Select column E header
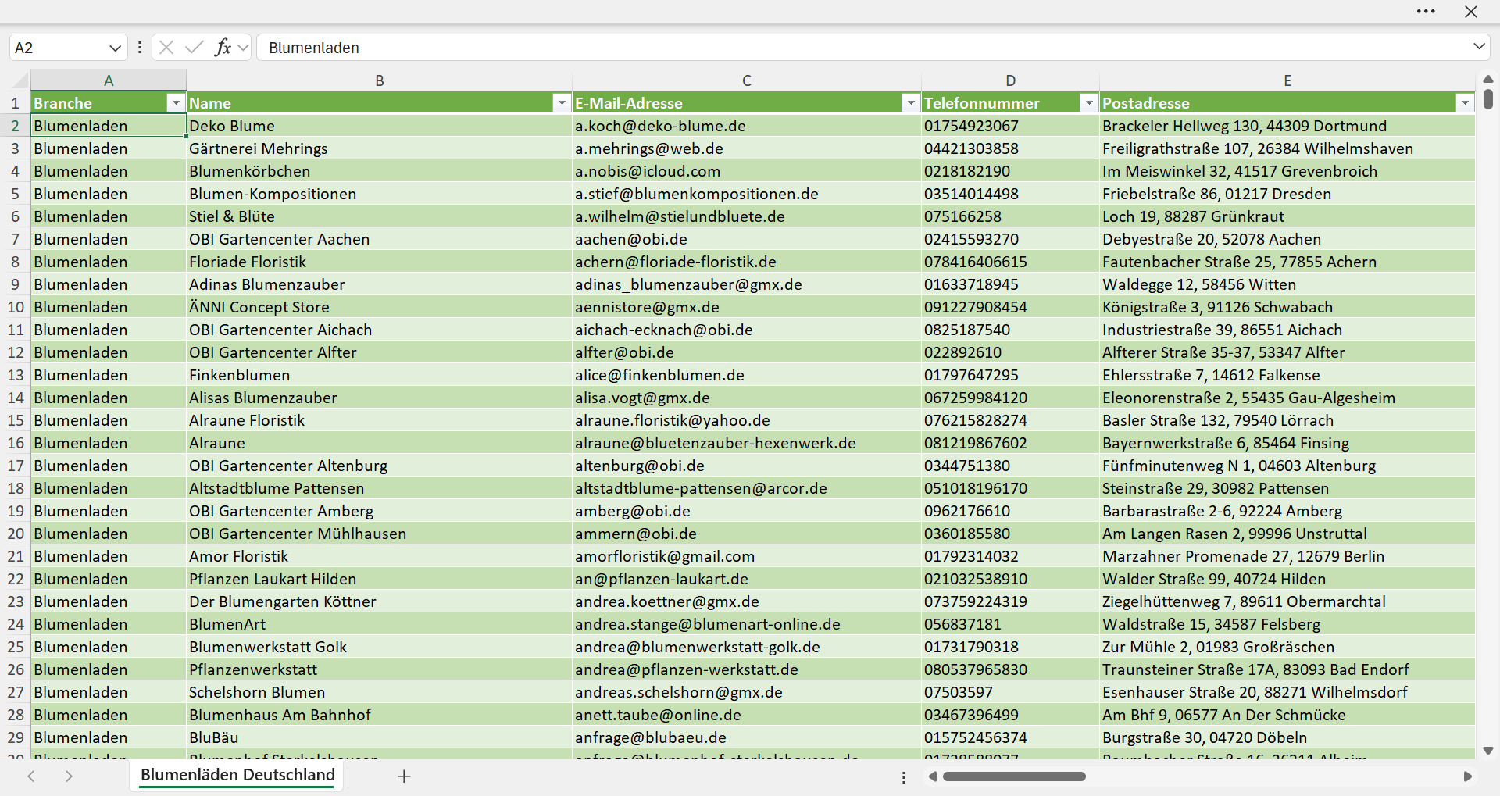 click(x=1287, y=80)
